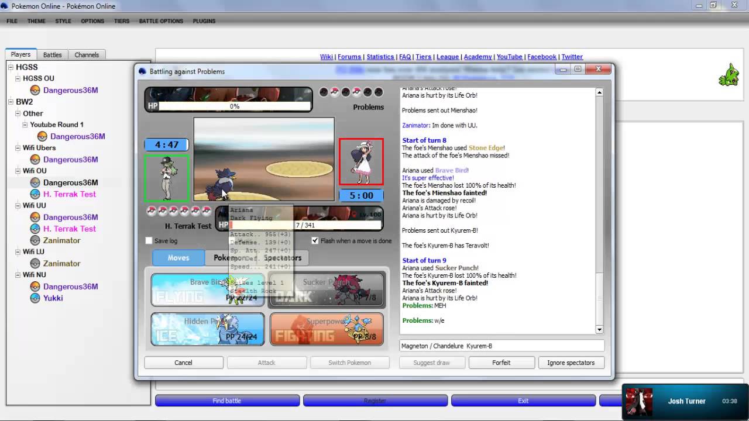The image size is (749, 421).
Task: Pick the Hidden Power ice move
Action: tap(208, 329)
